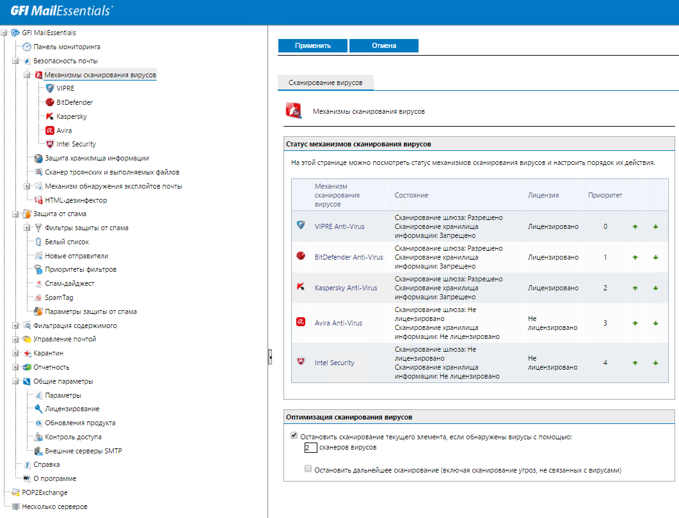
Task: Open О программе item
Action: [54, 478]
